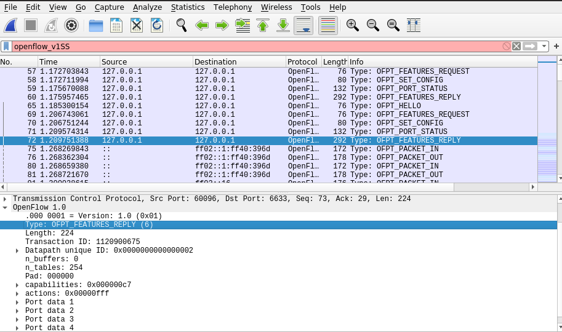The height and width of the screenshot is (332, 562).
Task: Click the packet list horizontal scrollbar
Action: [x=269, y=187]
